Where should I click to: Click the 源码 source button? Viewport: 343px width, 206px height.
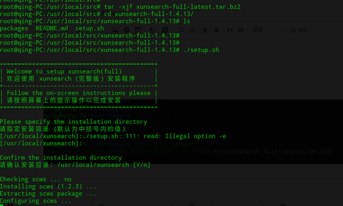[299, 30]
